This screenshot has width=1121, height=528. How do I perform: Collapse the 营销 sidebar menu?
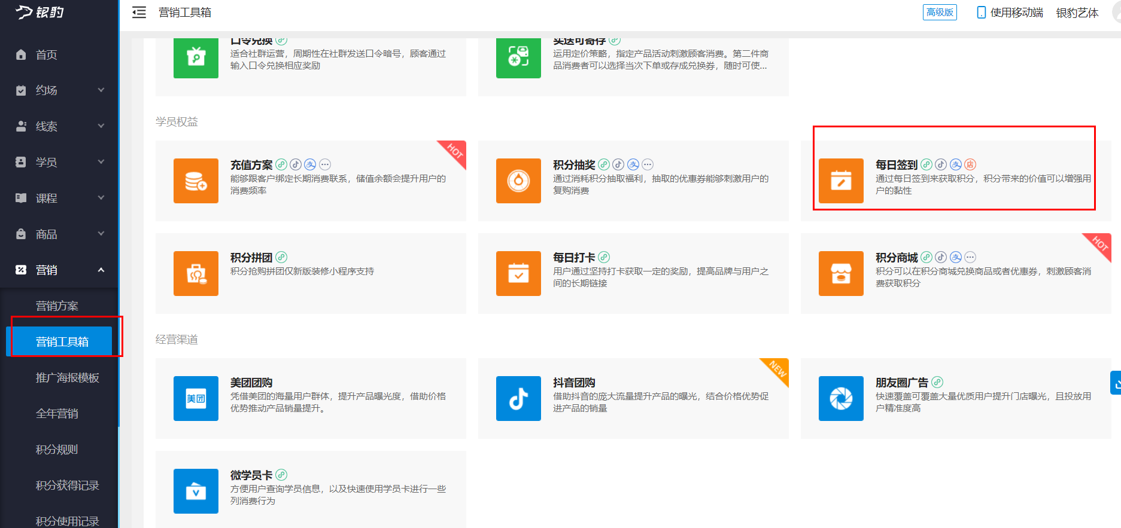tap(59, 270)
